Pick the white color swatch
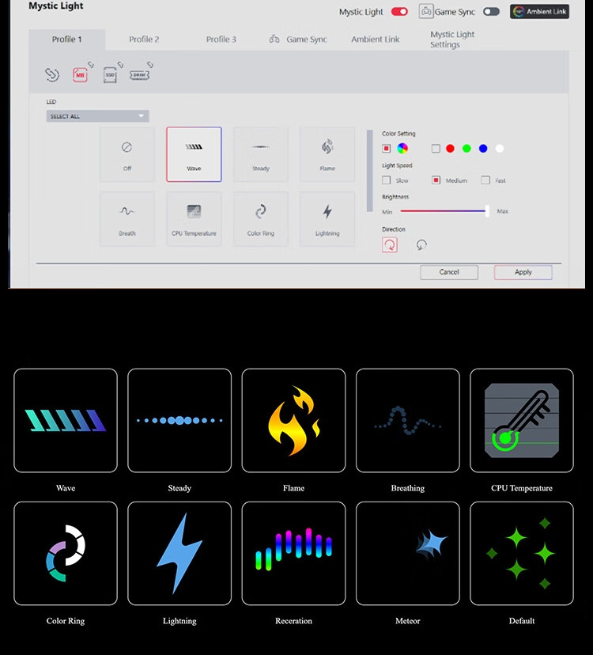The width and height of the screenshot is (593, 655). click(x=500, y=148)
